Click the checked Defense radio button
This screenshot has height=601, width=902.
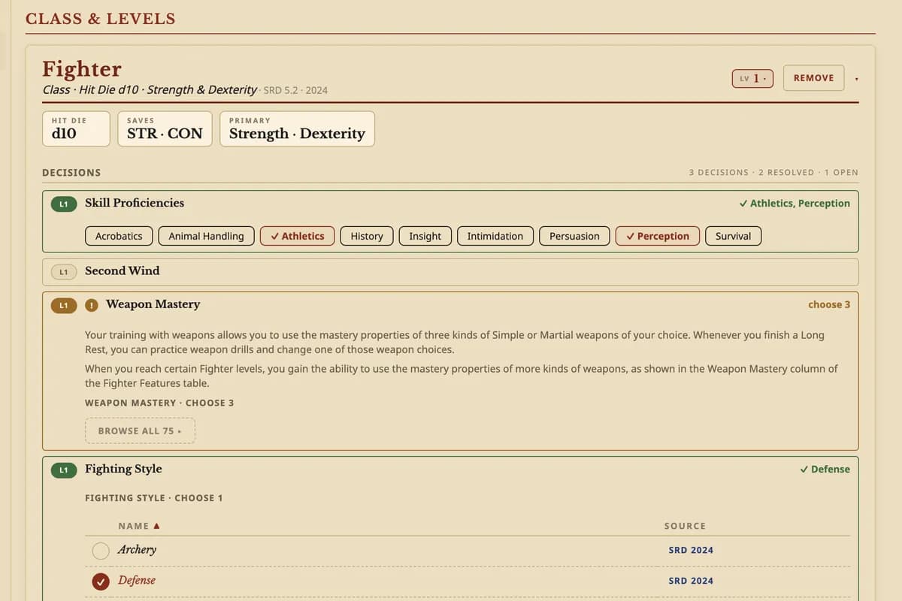(101, 581)
